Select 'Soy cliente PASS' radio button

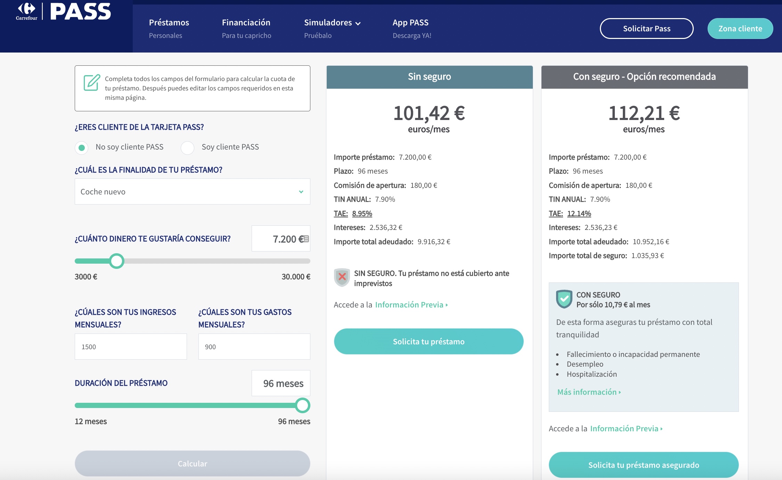pyautogui.click(x=188, y=147)
